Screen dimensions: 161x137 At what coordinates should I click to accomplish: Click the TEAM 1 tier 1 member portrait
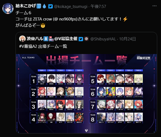42,79
